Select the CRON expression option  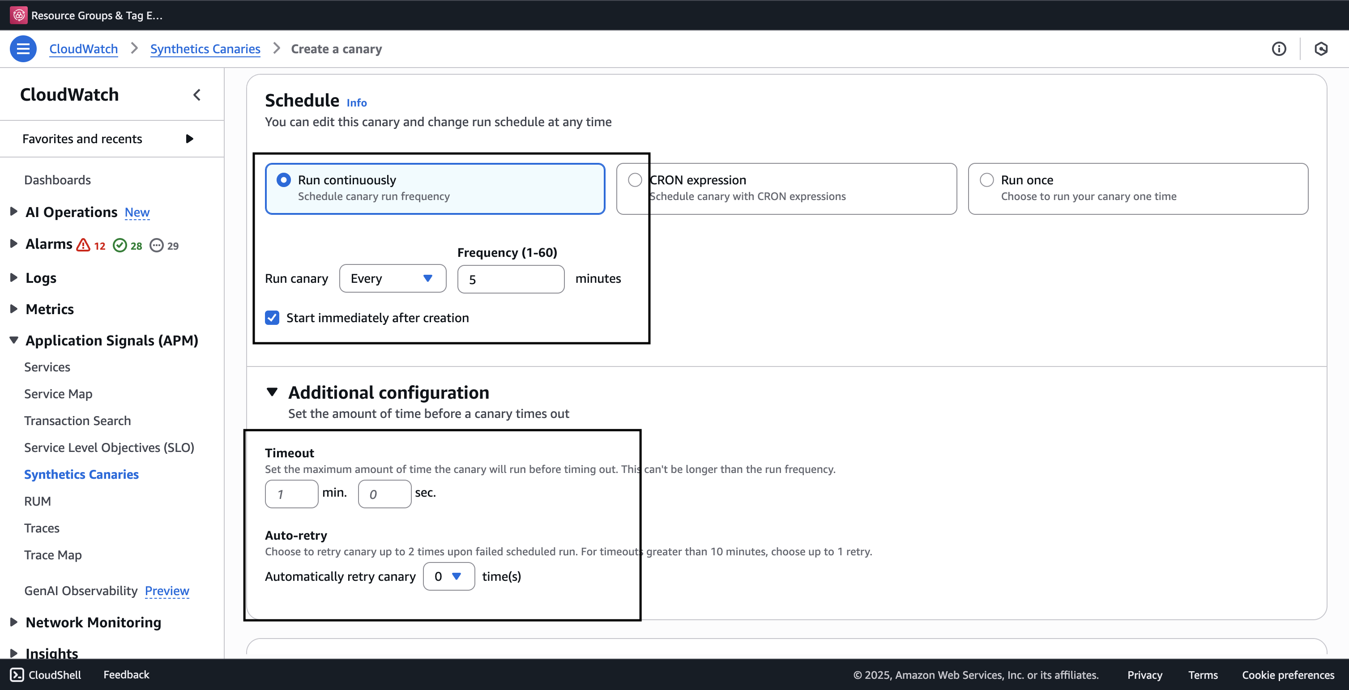pyautogui.click(x=786, y=188)
